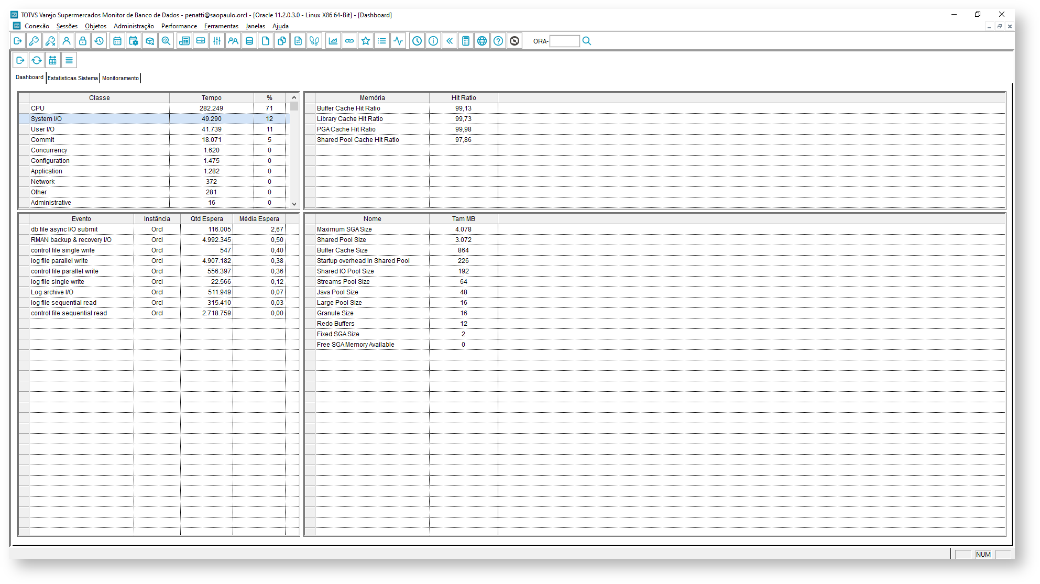1040x584 pixels.
Task: Click inside the ORA- error code field
Action: [564, 41]
